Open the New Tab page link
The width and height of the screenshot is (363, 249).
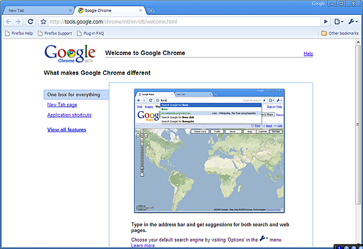click(62, 105)
